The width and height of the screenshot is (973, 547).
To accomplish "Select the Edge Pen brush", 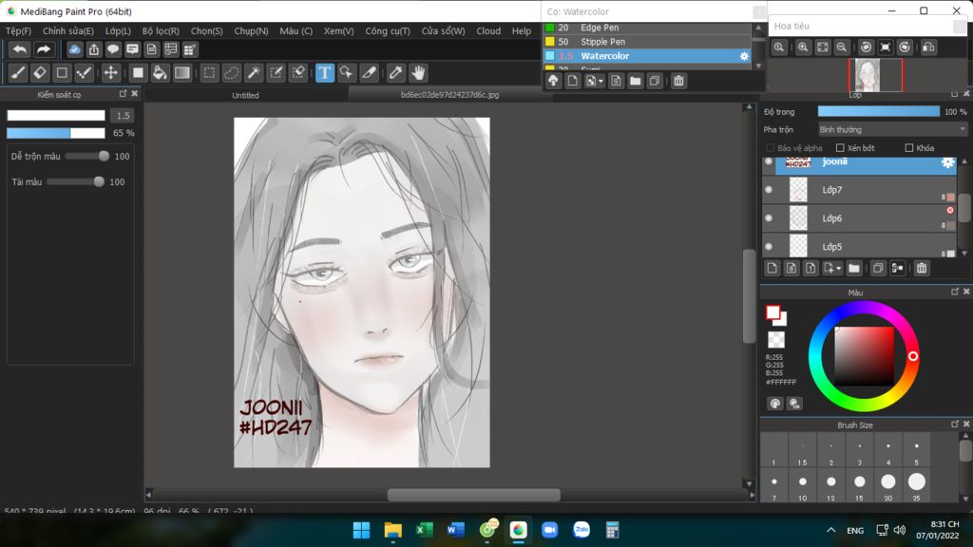I will click(x=646, y=28).
